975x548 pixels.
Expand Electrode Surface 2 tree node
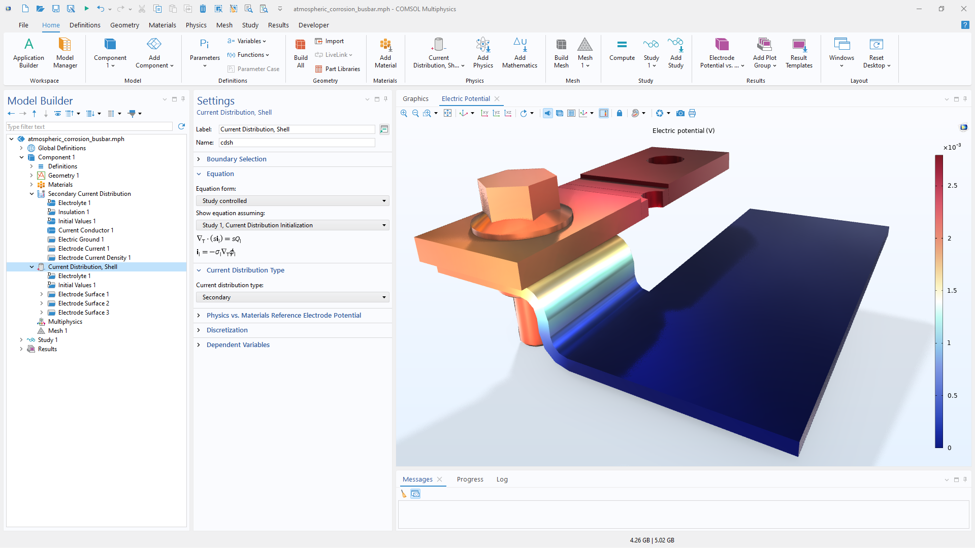coord(42,303)
